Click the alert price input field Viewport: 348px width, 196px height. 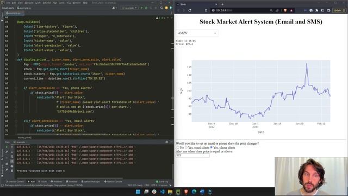pyautogui.click(x=192, y=155)
